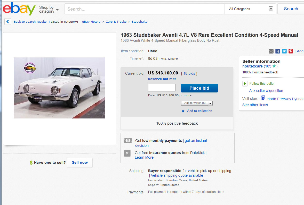
Task: Click the eBay logo
Action: [x=19, y=9]
